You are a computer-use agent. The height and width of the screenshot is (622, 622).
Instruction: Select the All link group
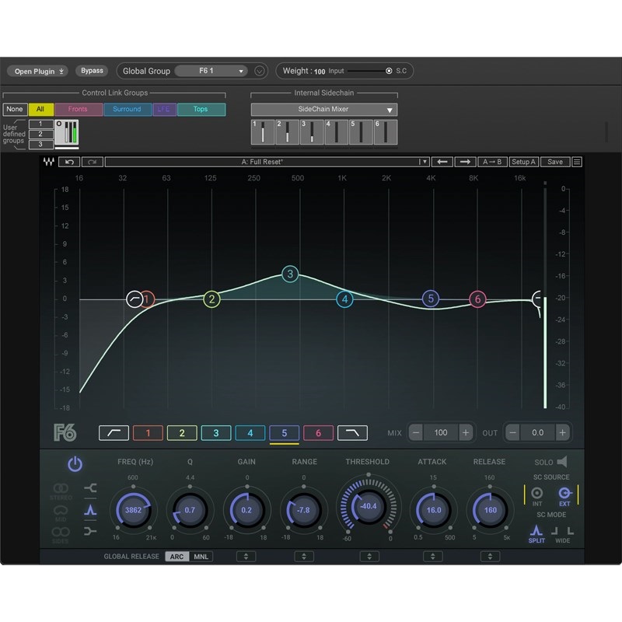pyautogui.click(x=41, y=109)
